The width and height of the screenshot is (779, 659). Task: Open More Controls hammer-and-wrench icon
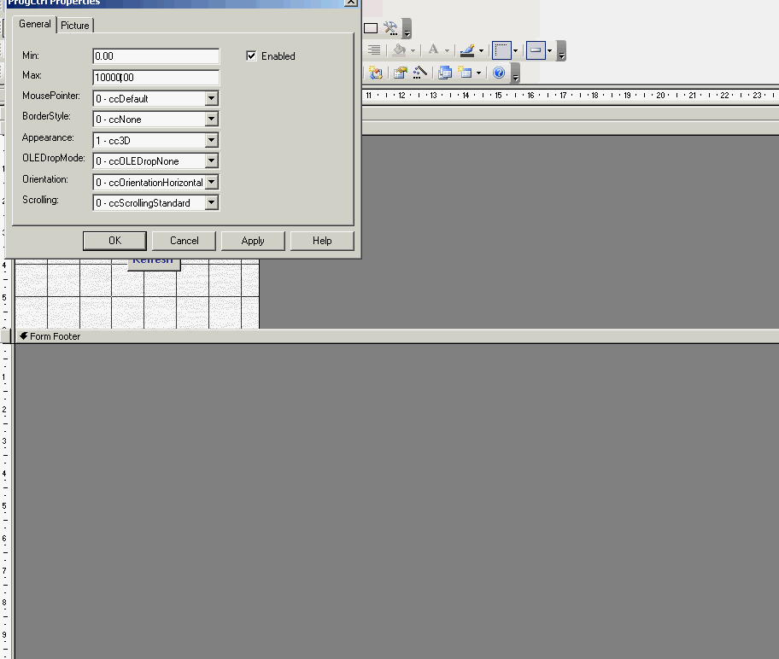click(391, 28)
